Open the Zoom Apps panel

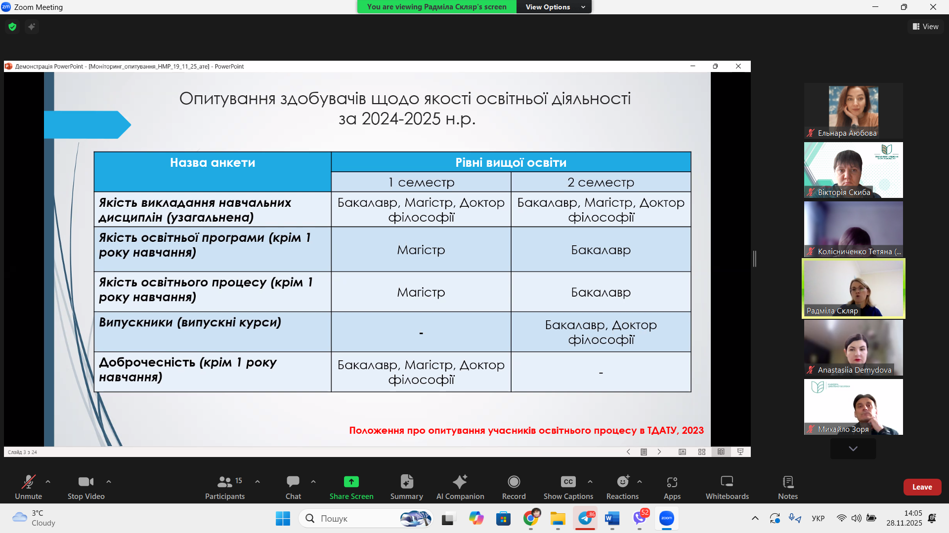pos(672,487)
